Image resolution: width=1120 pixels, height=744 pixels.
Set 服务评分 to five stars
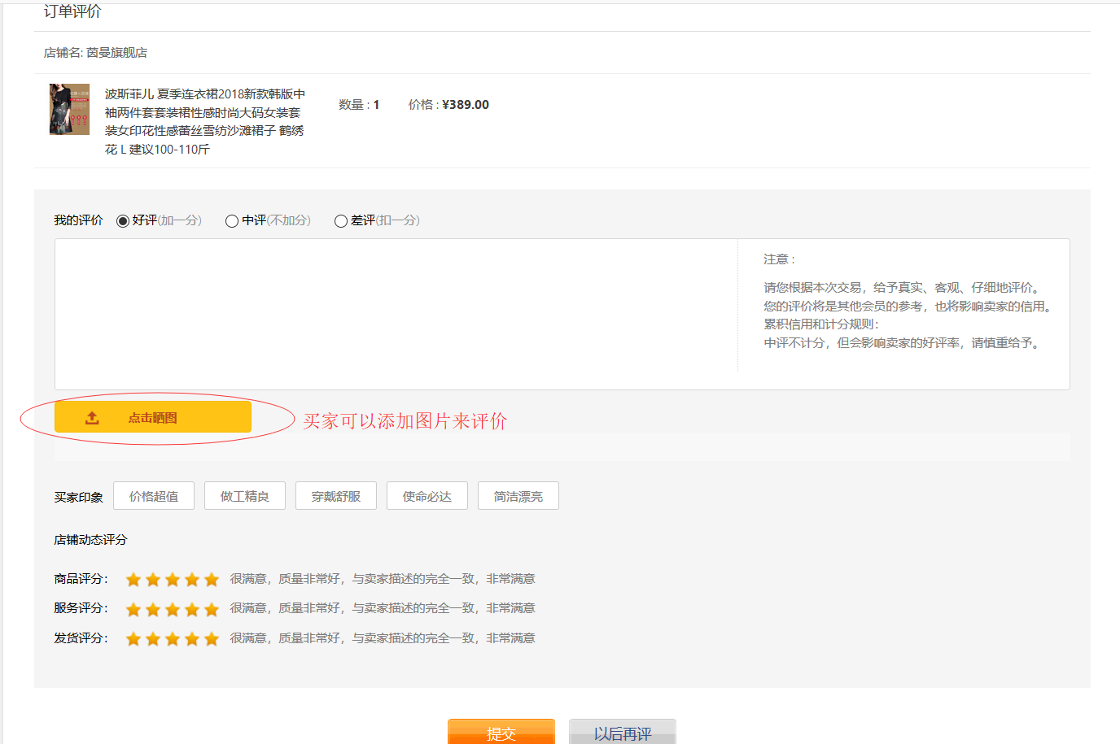click(212, 609)
